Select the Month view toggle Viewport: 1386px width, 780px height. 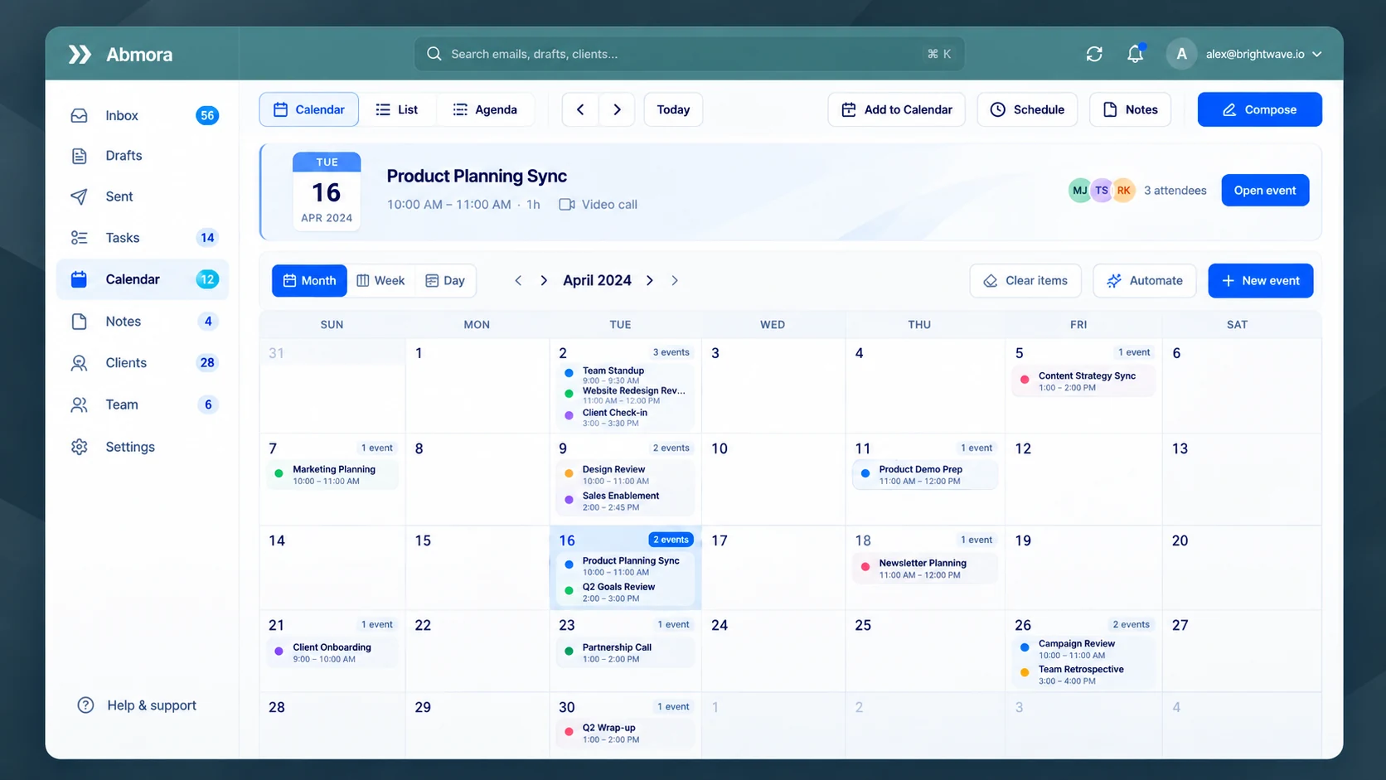click(309, 281)
